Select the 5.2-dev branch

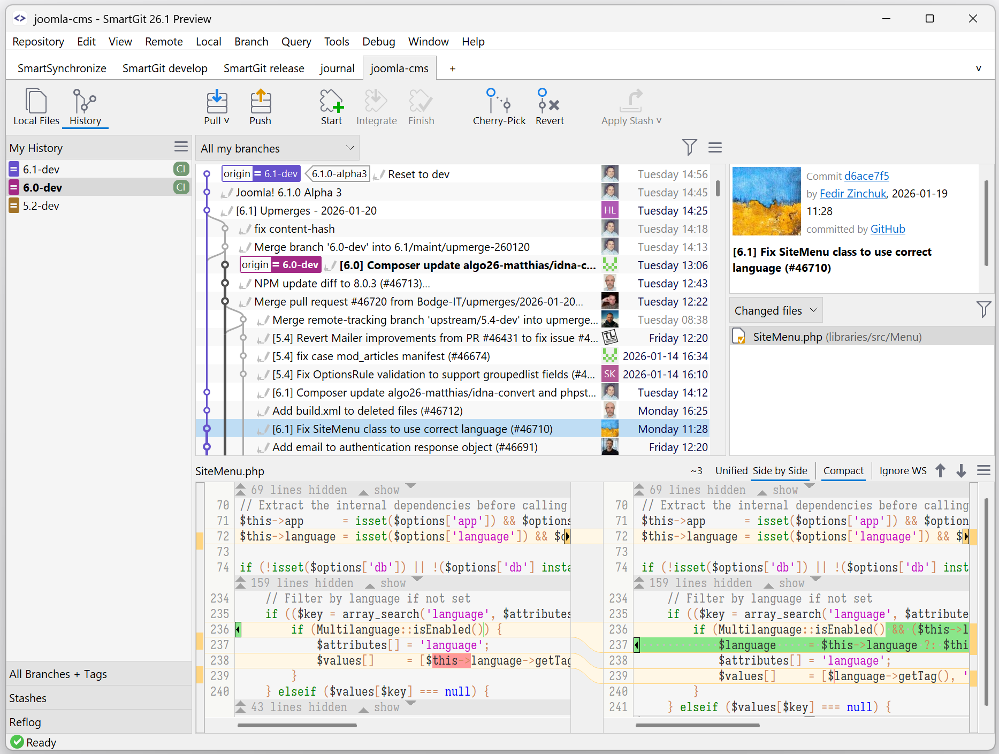pos(41,206)
